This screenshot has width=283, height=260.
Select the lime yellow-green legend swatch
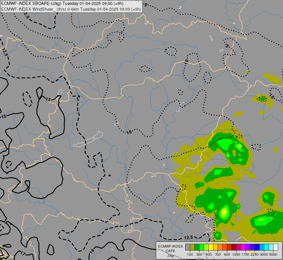[x=206, y=247]
